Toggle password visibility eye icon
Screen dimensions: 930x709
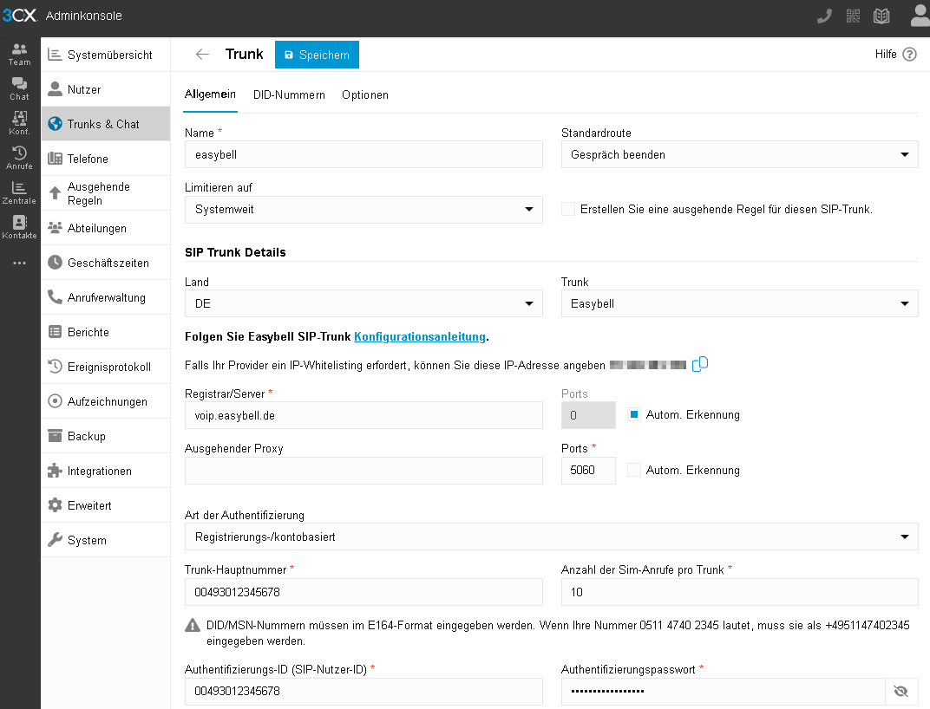[901, 692]
